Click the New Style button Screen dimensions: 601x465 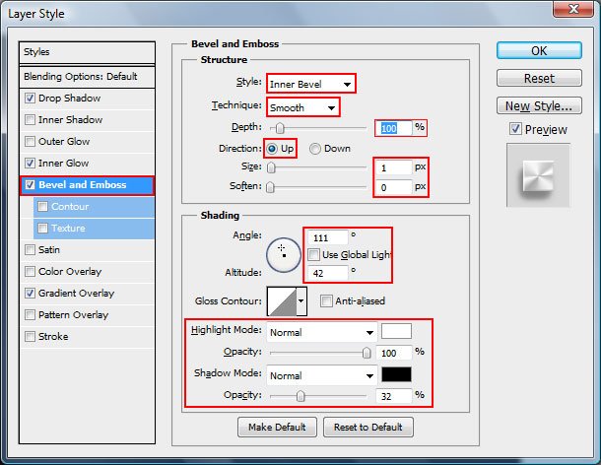539,105
